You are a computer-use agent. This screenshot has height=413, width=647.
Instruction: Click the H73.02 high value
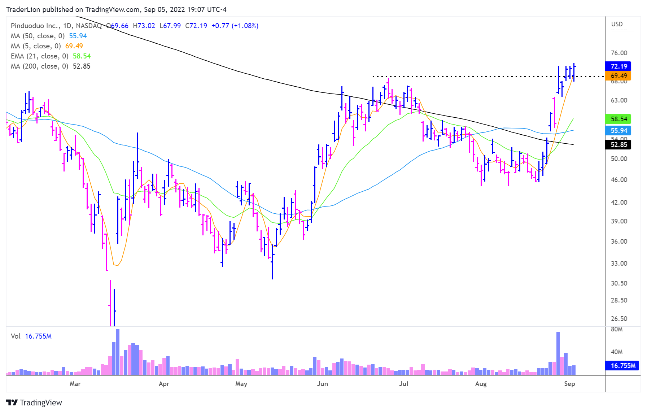tap(144, 26)
